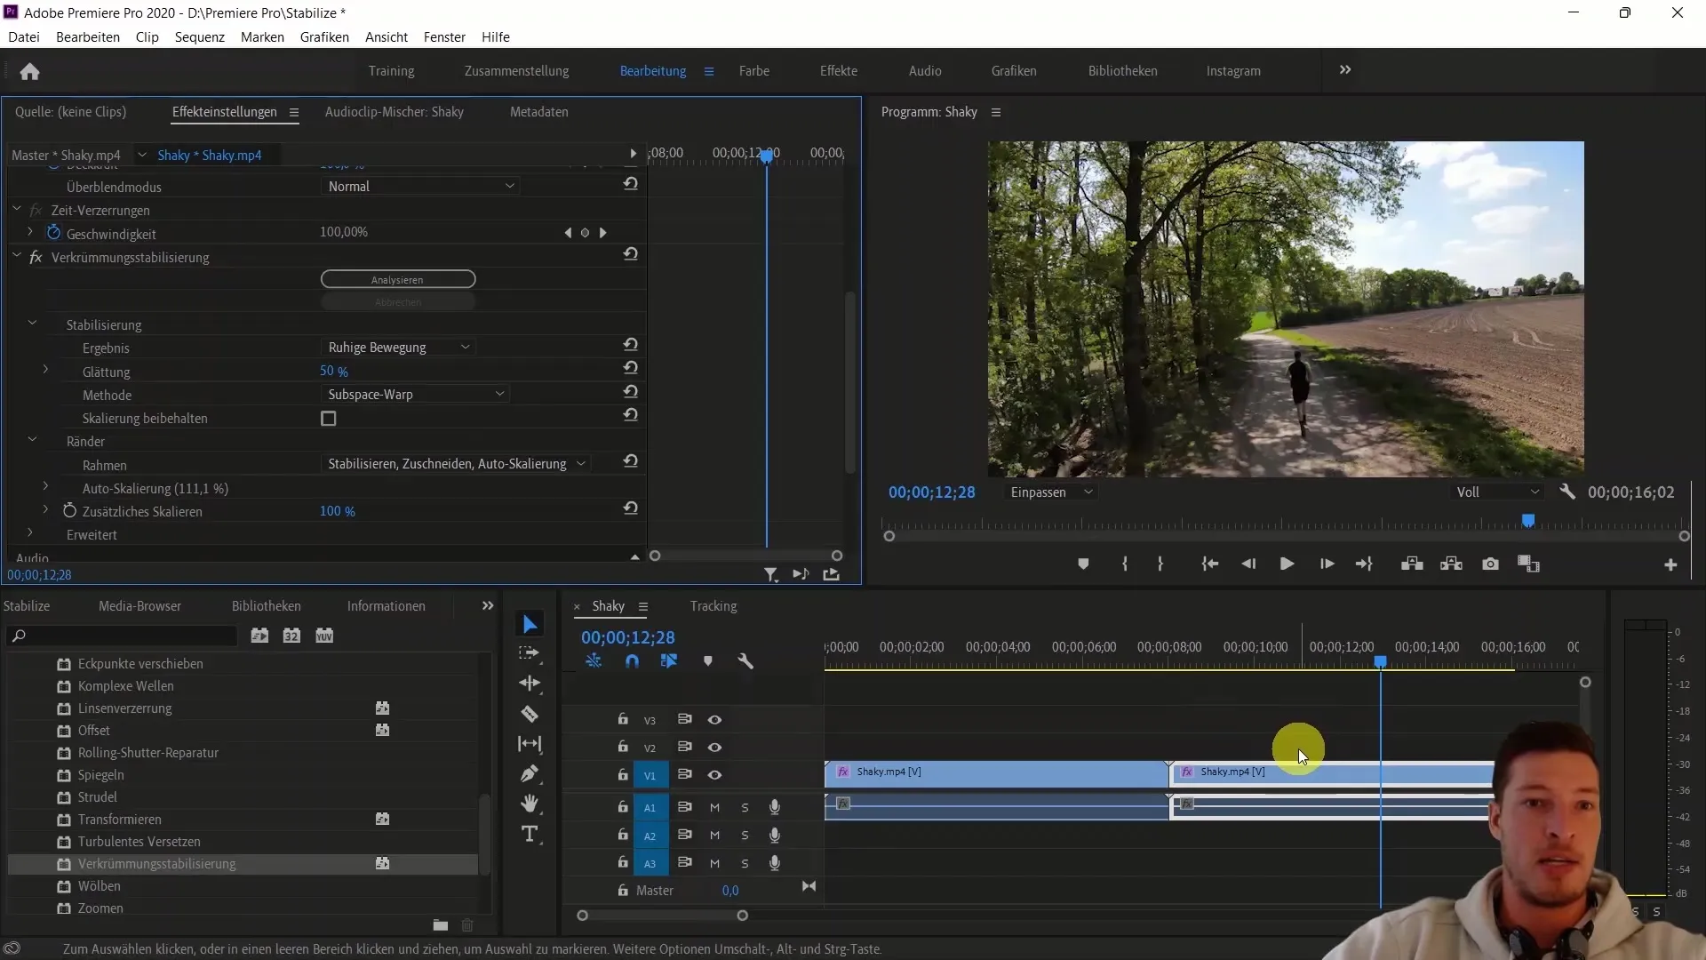Click the Analysieren button

click(x=398, y=279)
